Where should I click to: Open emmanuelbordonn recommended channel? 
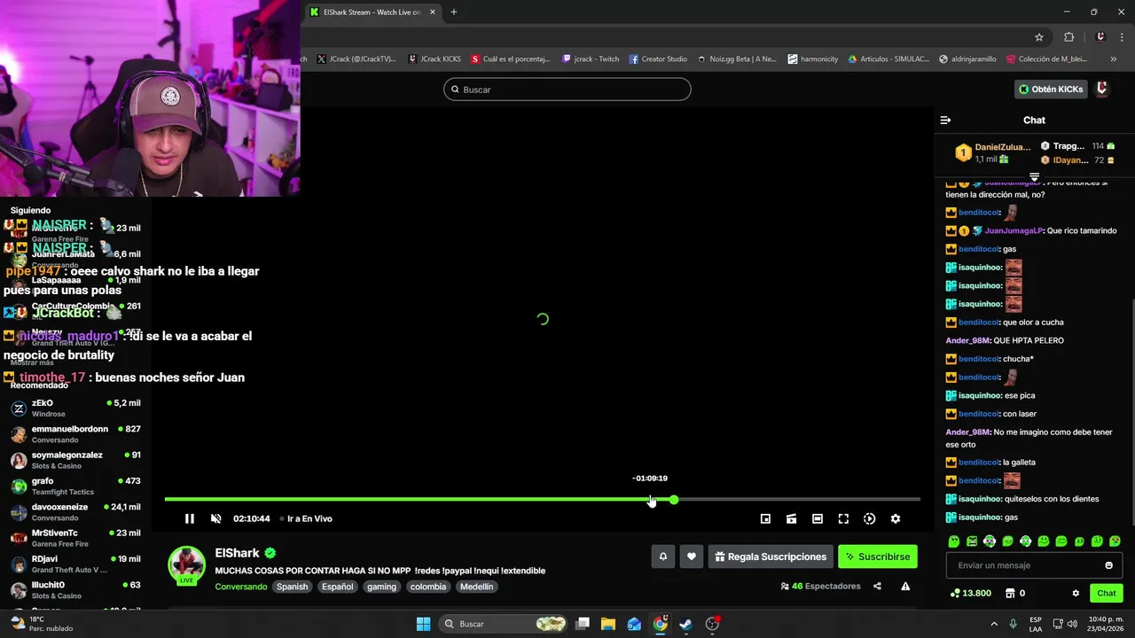pos(75,434)
